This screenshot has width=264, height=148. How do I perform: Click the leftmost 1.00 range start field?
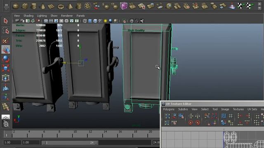12,143
